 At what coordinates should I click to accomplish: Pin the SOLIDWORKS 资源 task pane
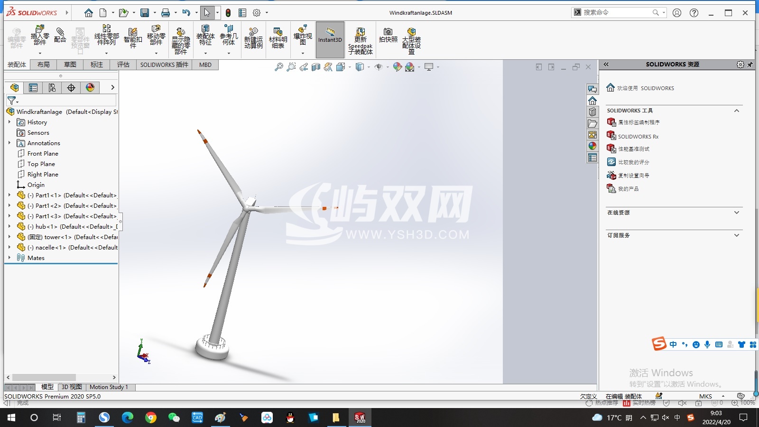pyautogui.click(x=750, y=65)
